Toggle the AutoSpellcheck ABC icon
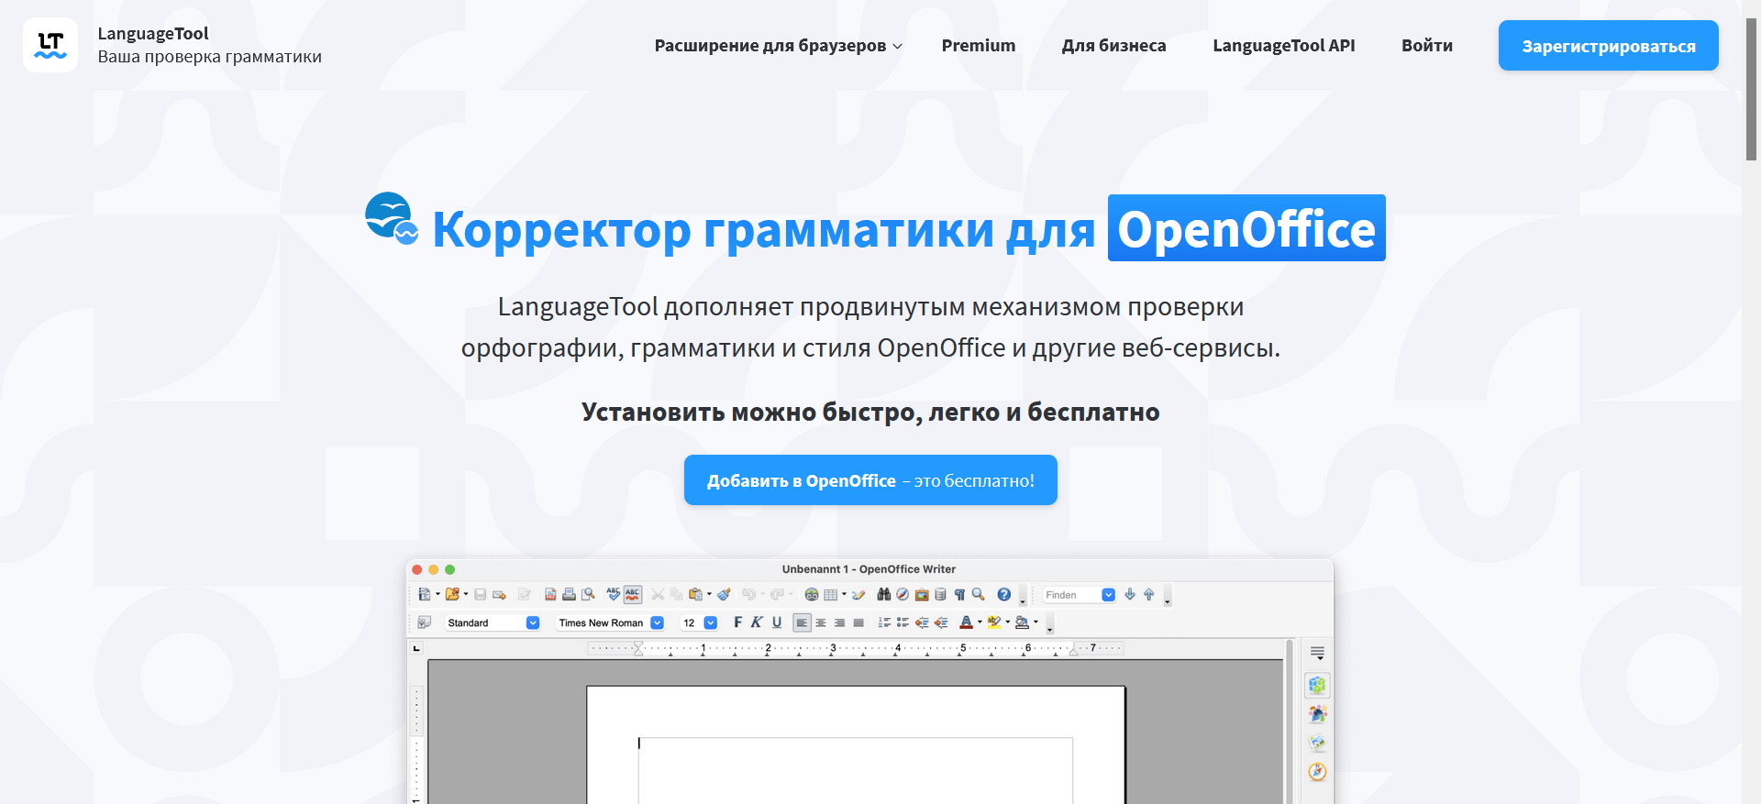Screen dimensions: 1761x804 click(x=633, y=594)
